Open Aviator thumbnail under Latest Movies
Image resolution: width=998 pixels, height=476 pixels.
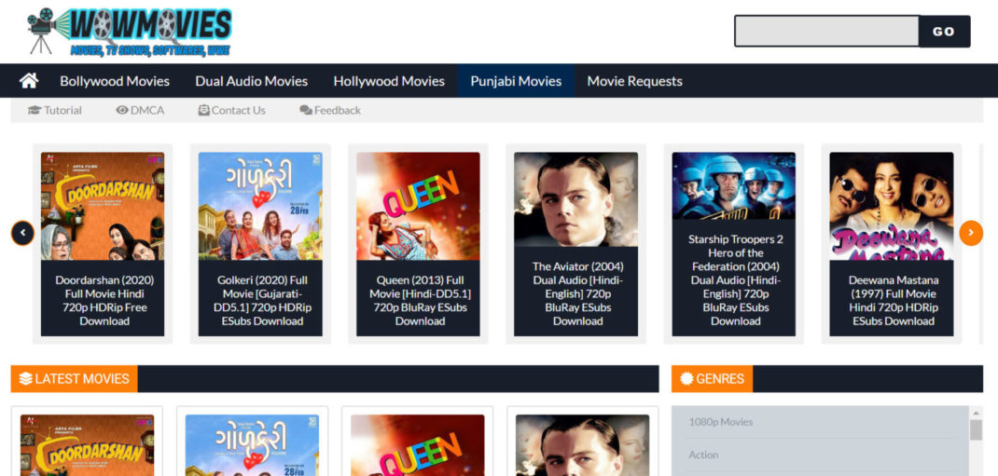(582, 445)
